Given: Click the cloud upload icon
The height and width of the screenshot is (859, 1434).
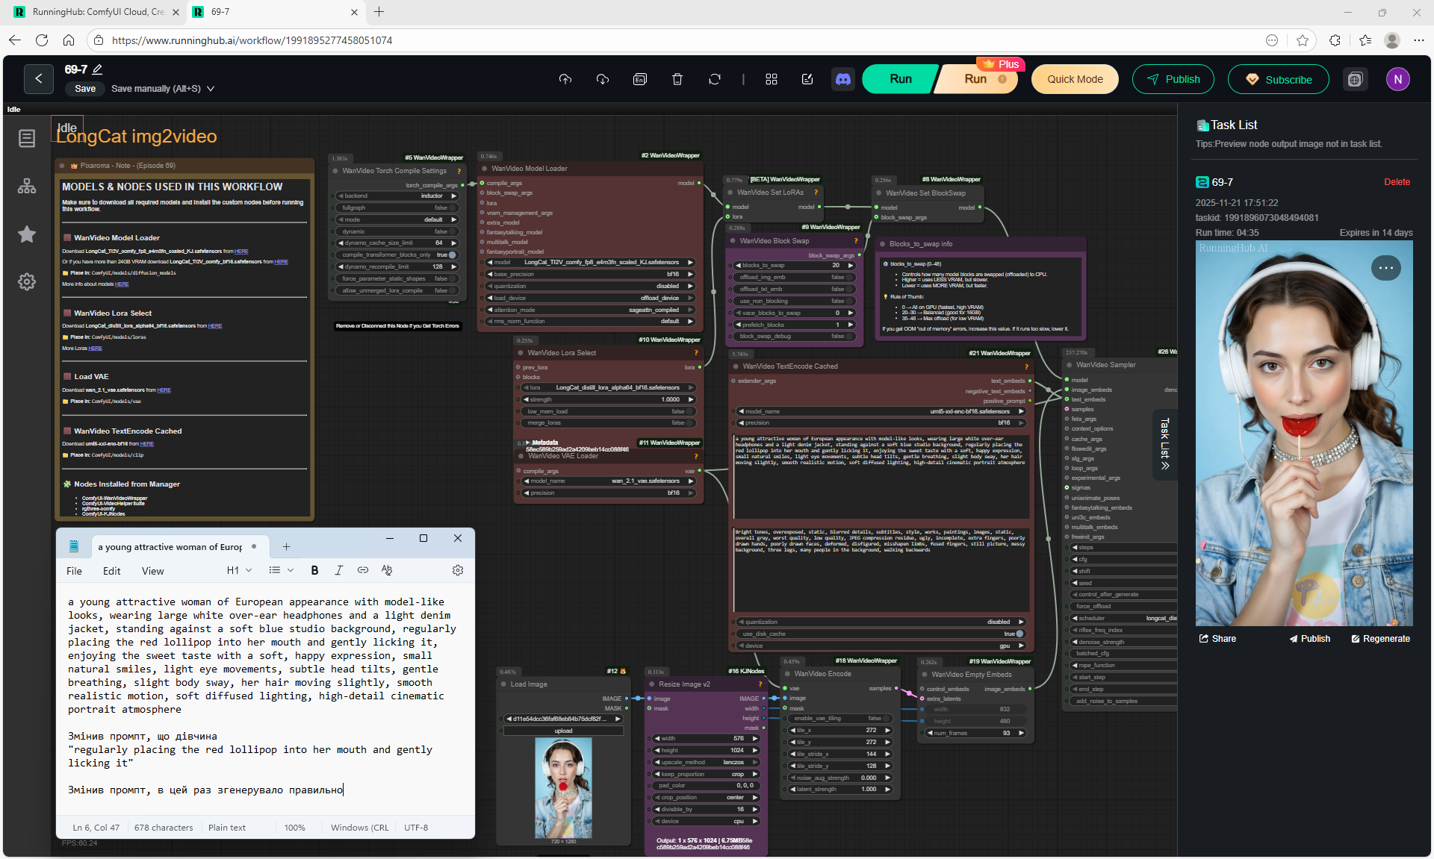Looking at the screenshot, I should pyautogui.click(x=565, y=79).
